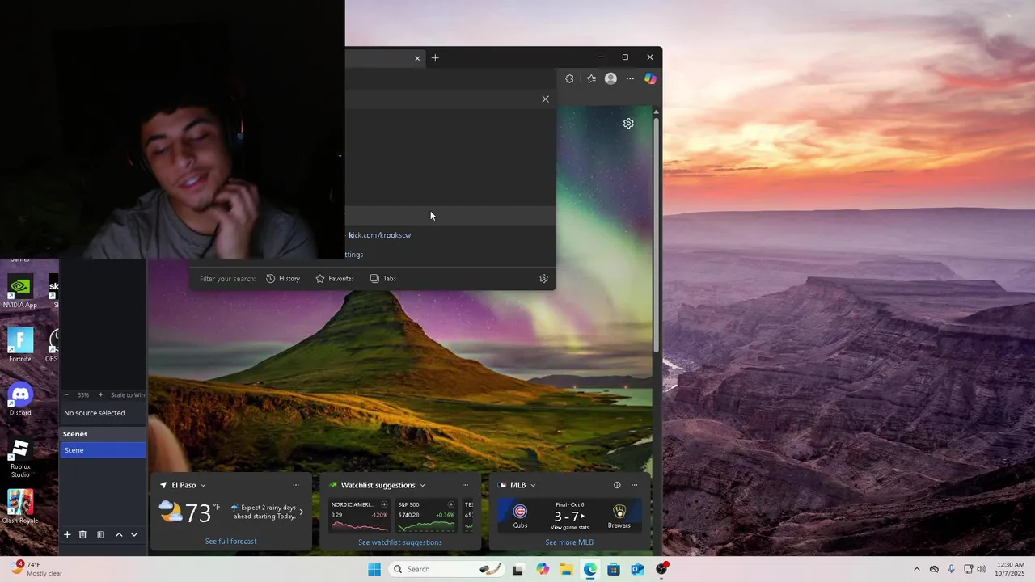Click the Edge extensions refresh icon
1035x582 pixels.
point(569,78)
